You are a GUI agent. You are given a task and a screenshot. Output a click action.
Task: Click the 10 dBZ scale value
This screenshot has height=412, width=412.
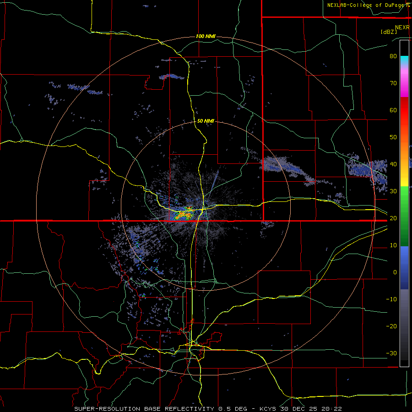coord(393,245)
